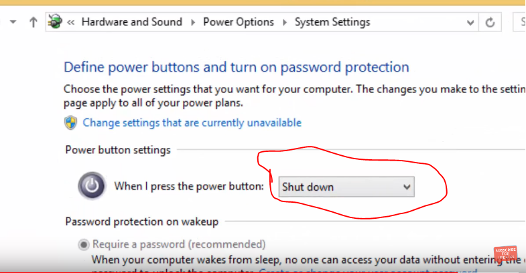Open Change settings that are currently unavailable
The width and height of the screenshot is (526, 273).
coord(192,122)
